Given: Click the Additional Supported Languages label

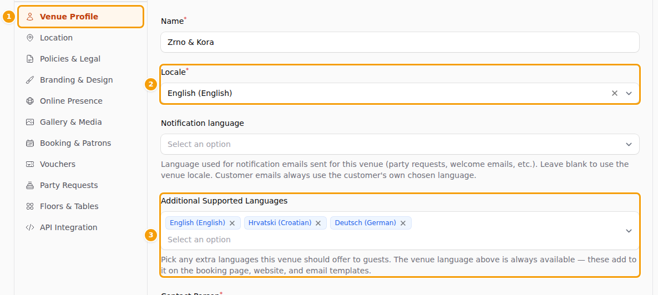Looking at the screenshot, I should click(x=224, y=201).
